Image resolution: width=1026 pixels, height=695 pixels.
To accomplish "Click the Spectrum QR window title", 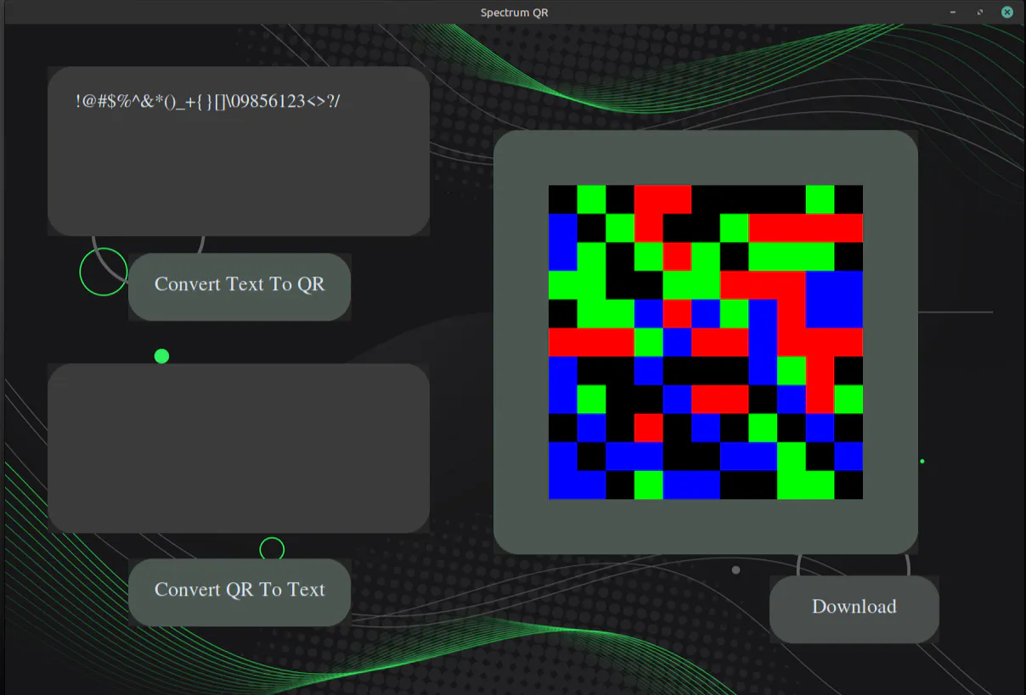I will click(x=514, y=12).
